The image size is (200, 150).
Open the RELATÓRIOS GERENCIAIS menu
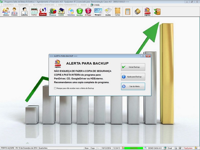43,5
